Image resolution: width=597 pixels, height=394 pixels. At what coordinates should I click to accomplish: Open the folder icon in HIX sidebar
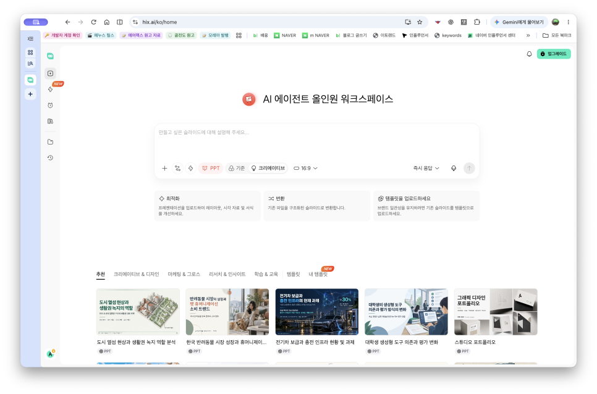50,142
